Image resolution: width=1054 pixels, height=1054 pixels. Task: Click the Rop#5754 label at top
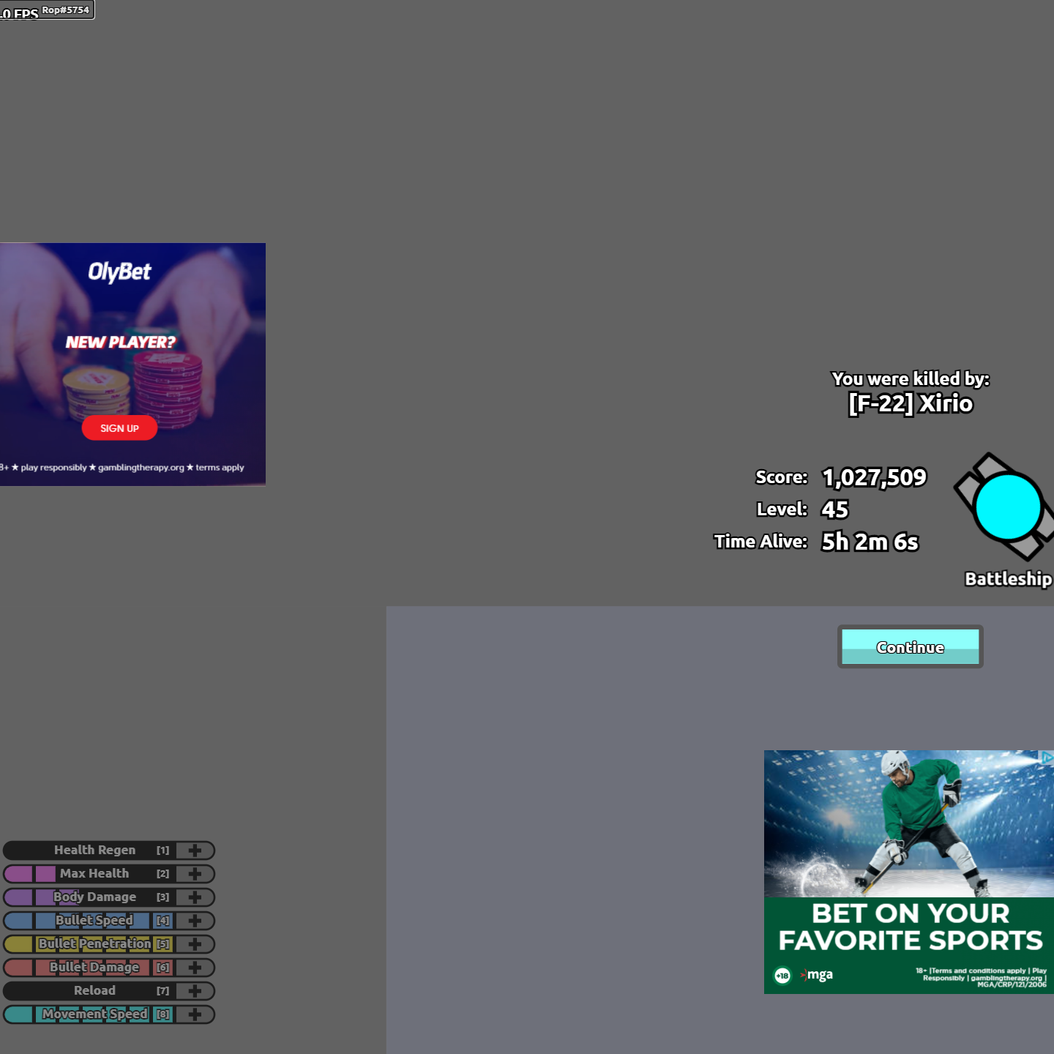click(66, 10)
